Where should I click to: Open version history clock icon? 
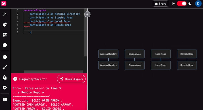5,57
